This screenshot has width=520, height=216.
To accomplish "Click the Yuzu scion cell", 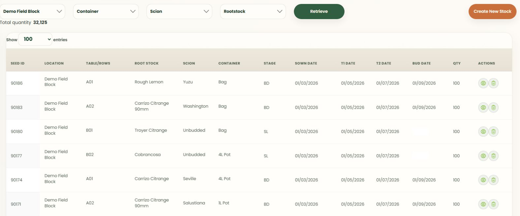I will [x=188, y=82].
